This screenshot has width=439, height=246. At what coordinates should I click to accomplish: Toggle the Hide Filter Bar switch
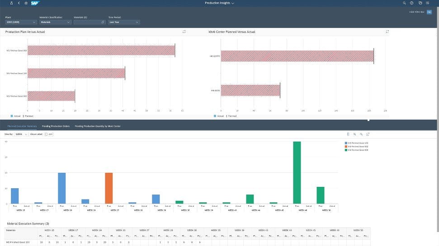(x=429, y=12)
